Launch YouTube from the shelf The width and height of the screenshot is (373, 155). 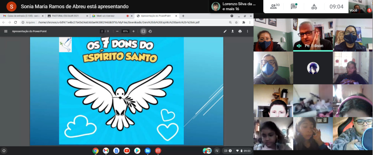(x=127, y=151)
